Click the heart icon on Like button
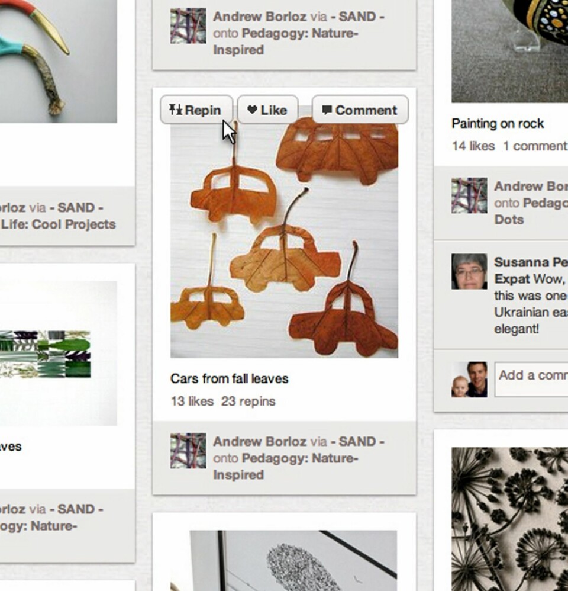Screen dimensions: 568x591 tap(252, 110)
